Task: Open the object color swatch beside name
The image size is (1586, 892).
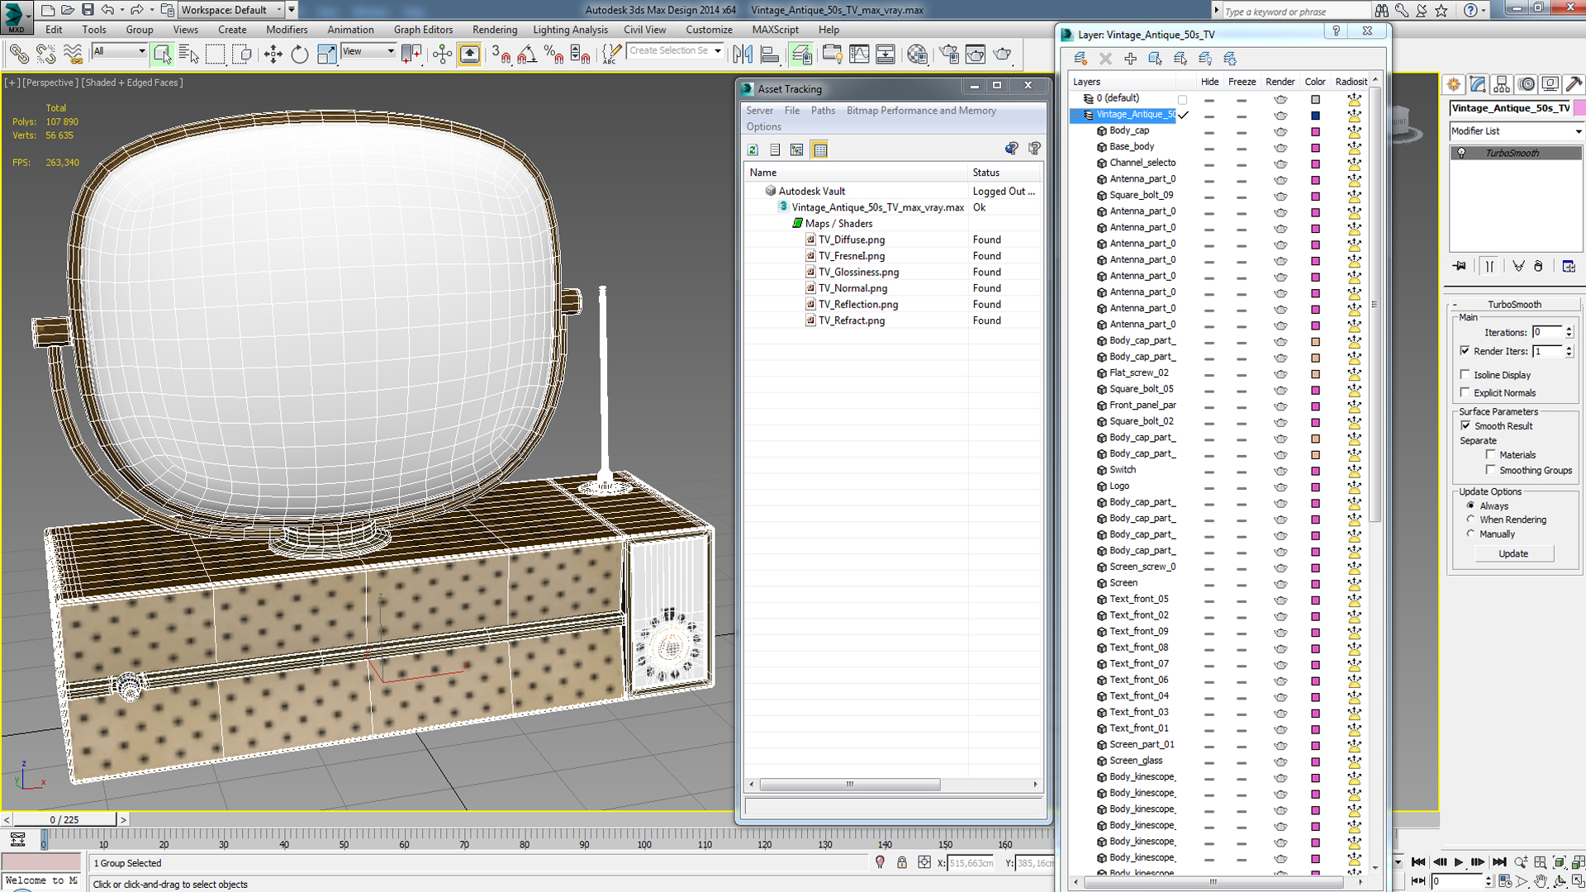Action: coord(1579,108)
